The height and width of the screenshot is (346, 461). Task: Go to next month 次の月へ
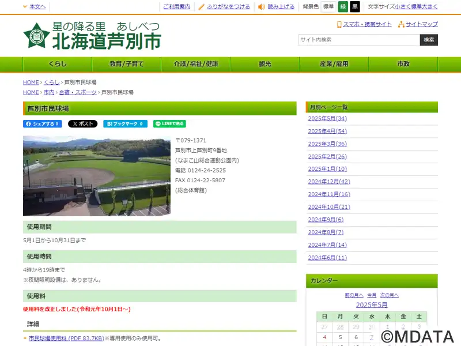click(x=390, y=295)
